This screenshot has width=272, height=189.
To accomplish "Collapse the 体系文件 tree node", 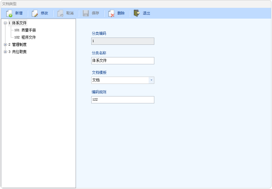I will click(x=5, y=23).
